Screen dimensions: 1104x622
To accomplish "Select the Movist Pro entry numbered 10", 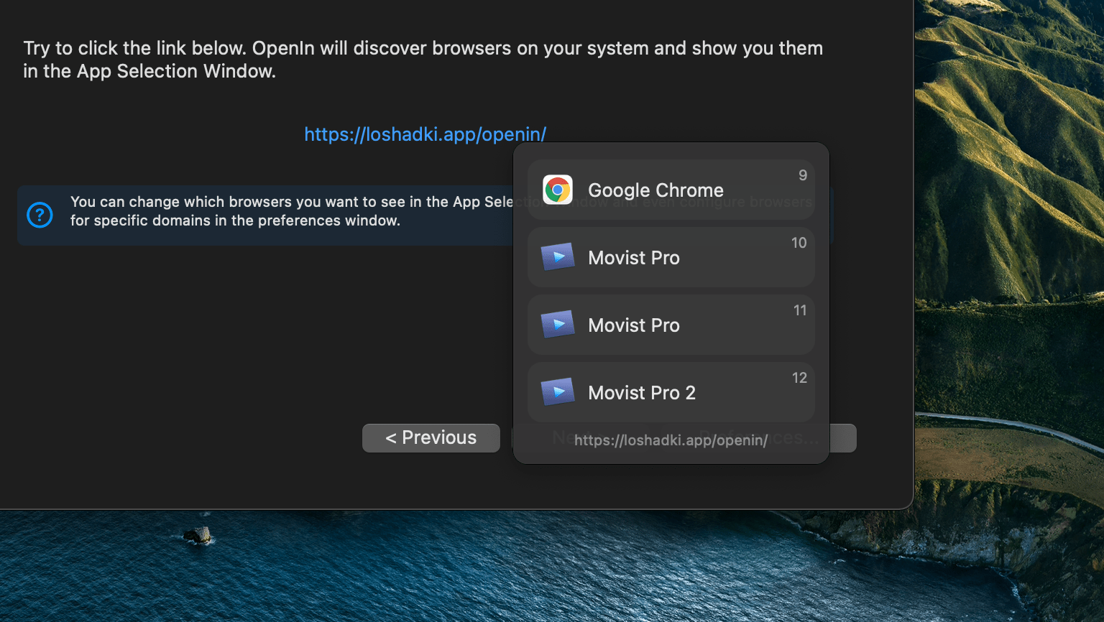I will 671,257.
